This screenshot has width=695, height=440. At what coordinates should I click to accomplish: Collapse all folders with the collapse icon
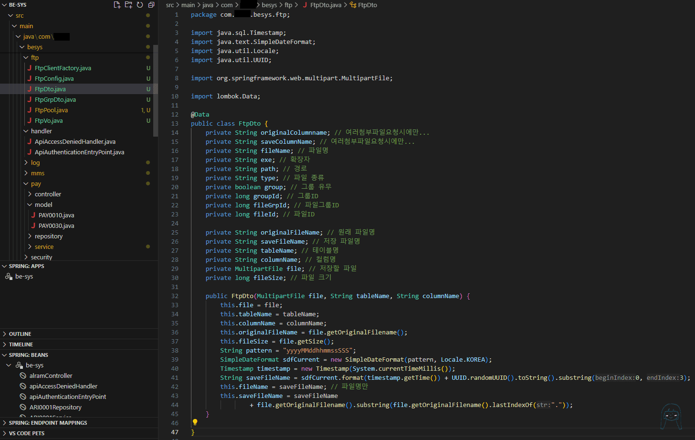click(x=151, y=5)
